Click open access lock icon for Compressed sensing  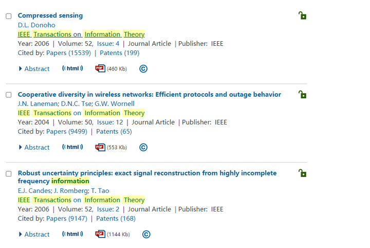(x=302, y=15)
